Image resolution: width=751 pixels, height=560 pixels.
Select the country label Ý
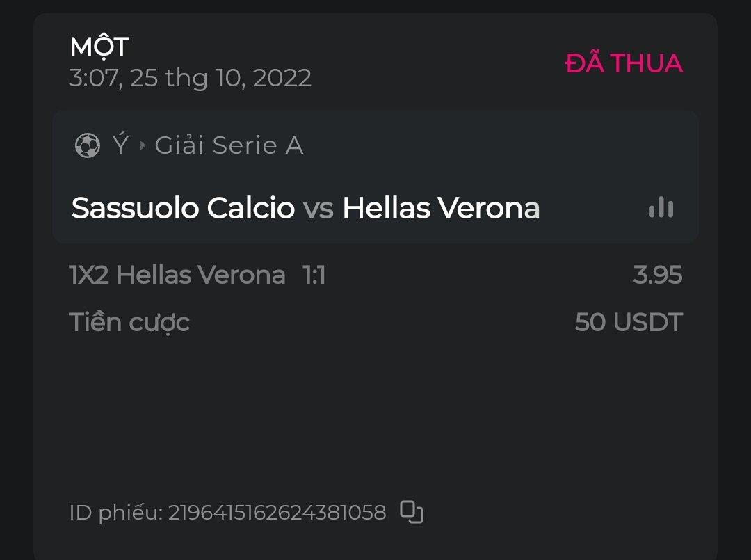120,145
